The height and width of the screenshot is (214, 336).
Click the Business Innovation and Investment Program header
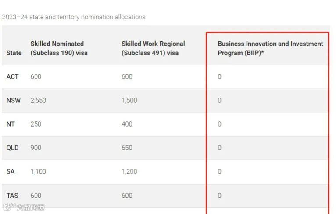click(x=270, y=48)
